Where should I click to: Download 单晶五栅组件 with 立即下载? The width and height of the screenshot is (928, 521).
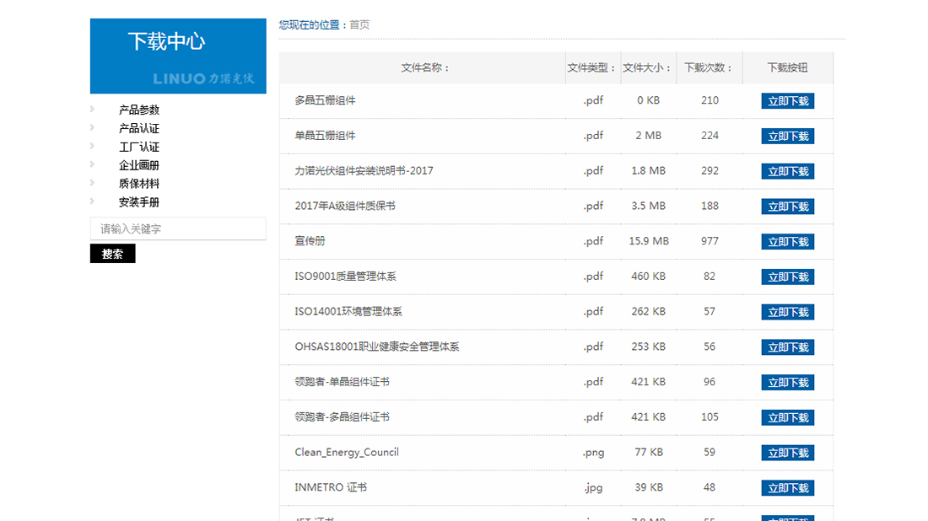pyautogui.click(x=788, y=136)
